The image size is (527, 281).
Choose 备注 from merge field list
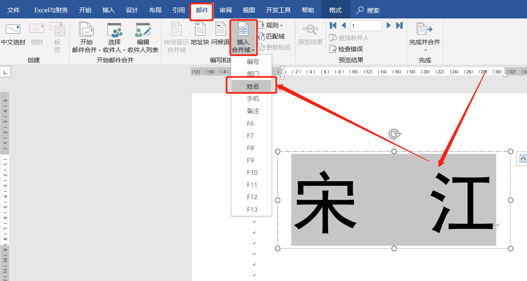click(x=251, y=111)
